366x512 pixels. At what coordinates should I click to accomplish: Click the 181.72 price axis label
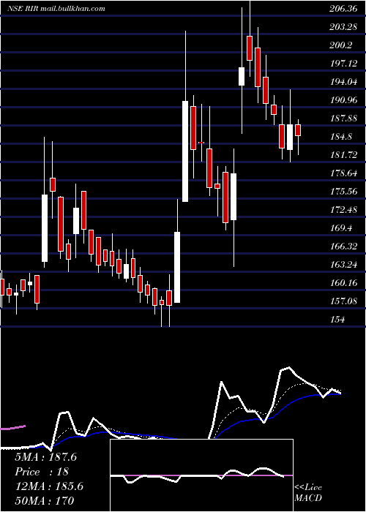click(x=343, y=155)
